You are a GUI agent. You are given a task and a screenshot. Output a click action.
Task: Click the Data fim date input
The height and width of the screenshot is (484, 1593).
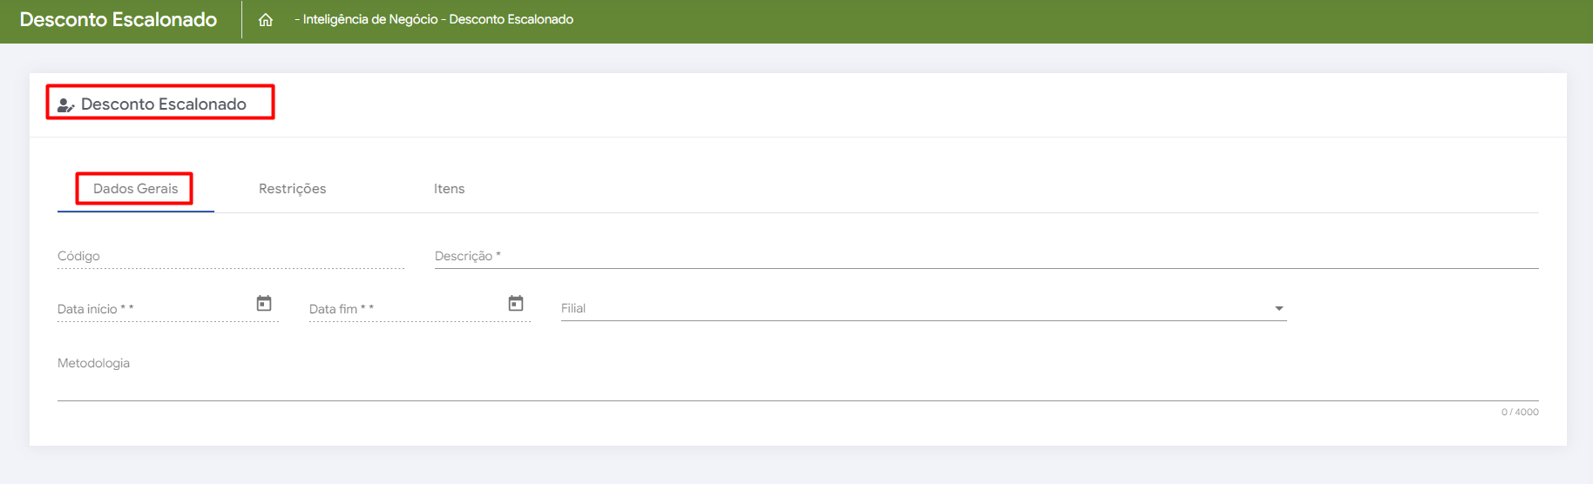click(405, 309)
